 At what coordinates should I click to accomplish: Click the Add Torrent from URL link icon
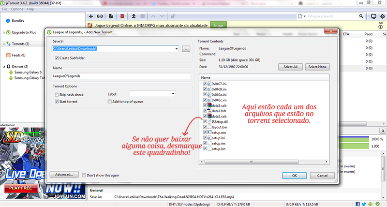pyautogui.click(x=100, y=16)
